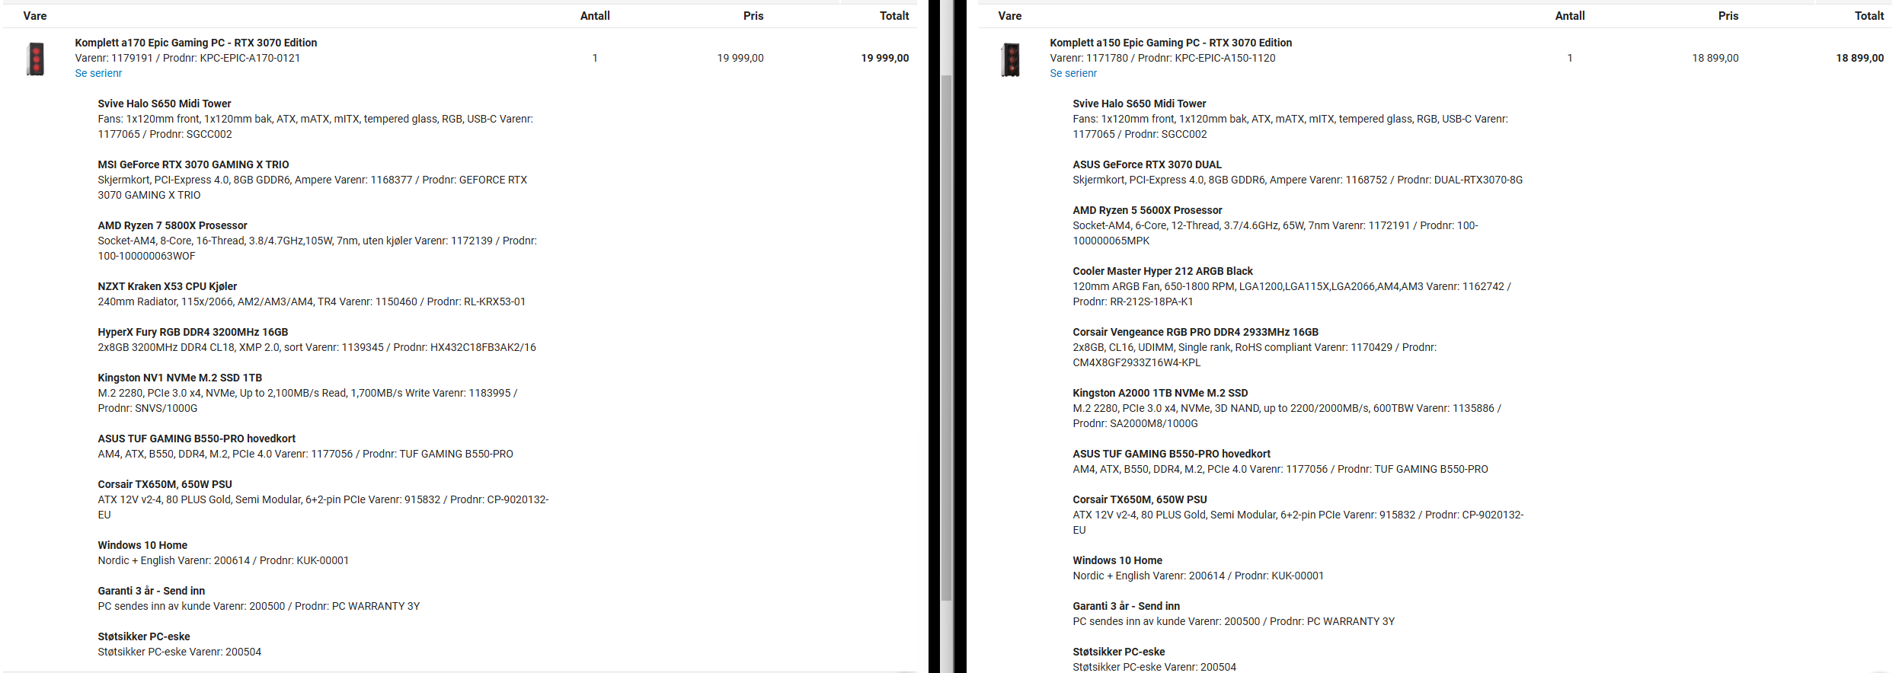Click 'Garanti 3 år - Send inn' in right pane
The height and width of the screenshot is (673, 1902).
(x=1126, y=606)
